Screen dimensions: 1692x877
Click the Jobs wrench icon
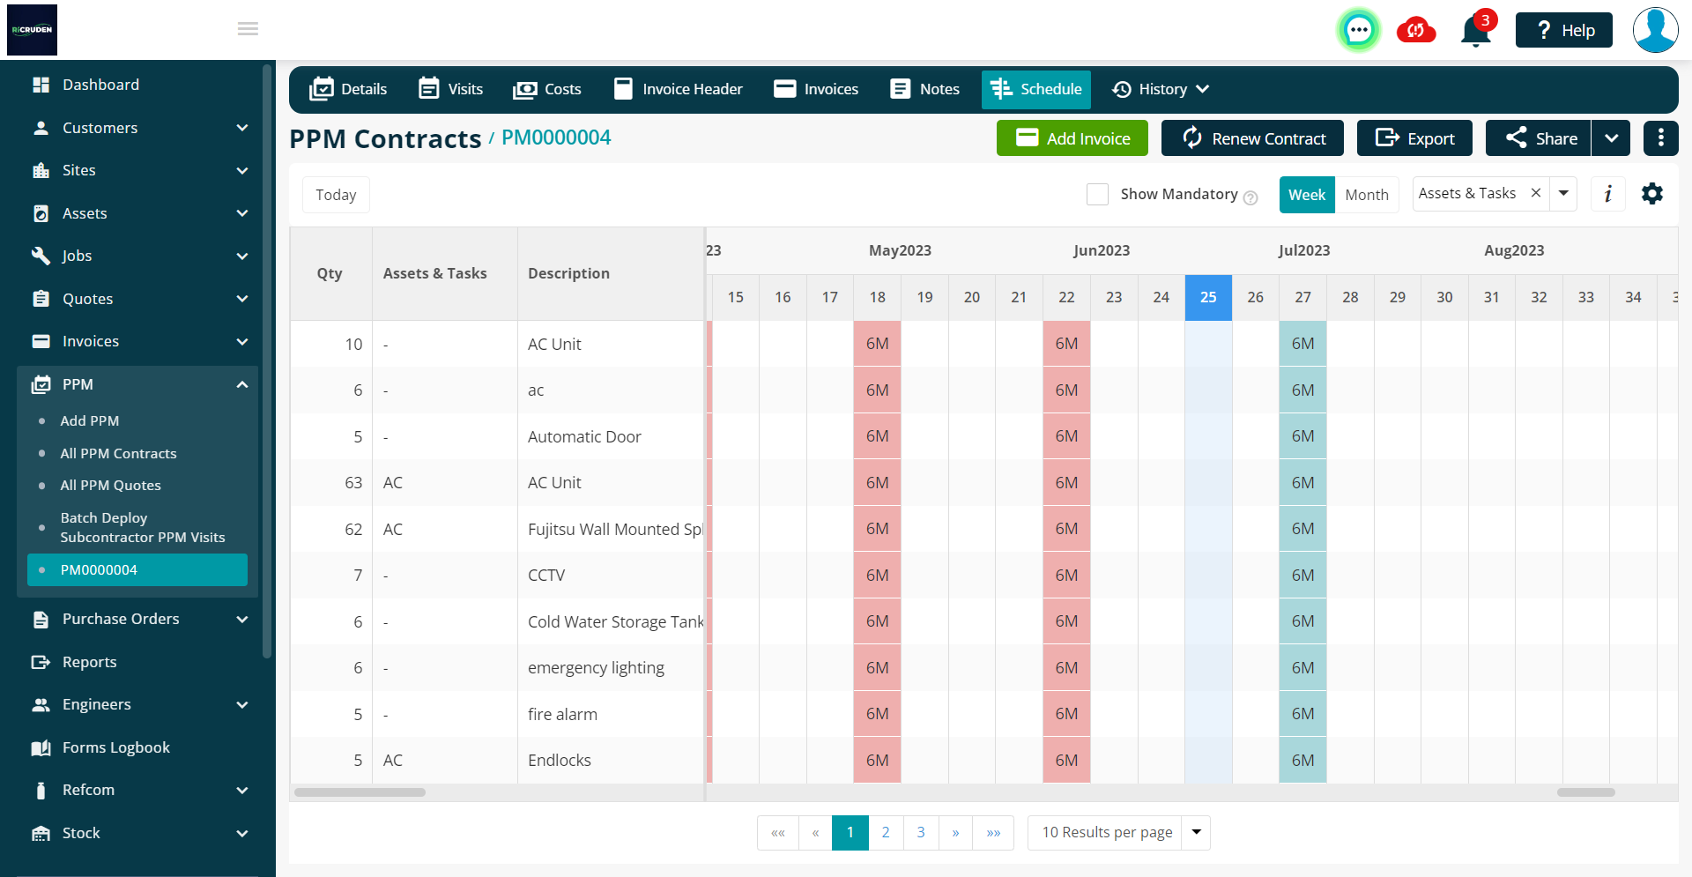(x=41, y=256)
